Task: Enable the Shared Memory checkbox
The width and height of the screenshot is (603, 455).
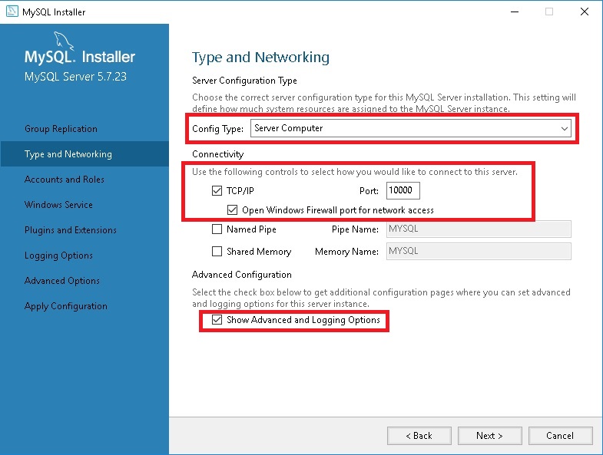Action: [217, 252]
